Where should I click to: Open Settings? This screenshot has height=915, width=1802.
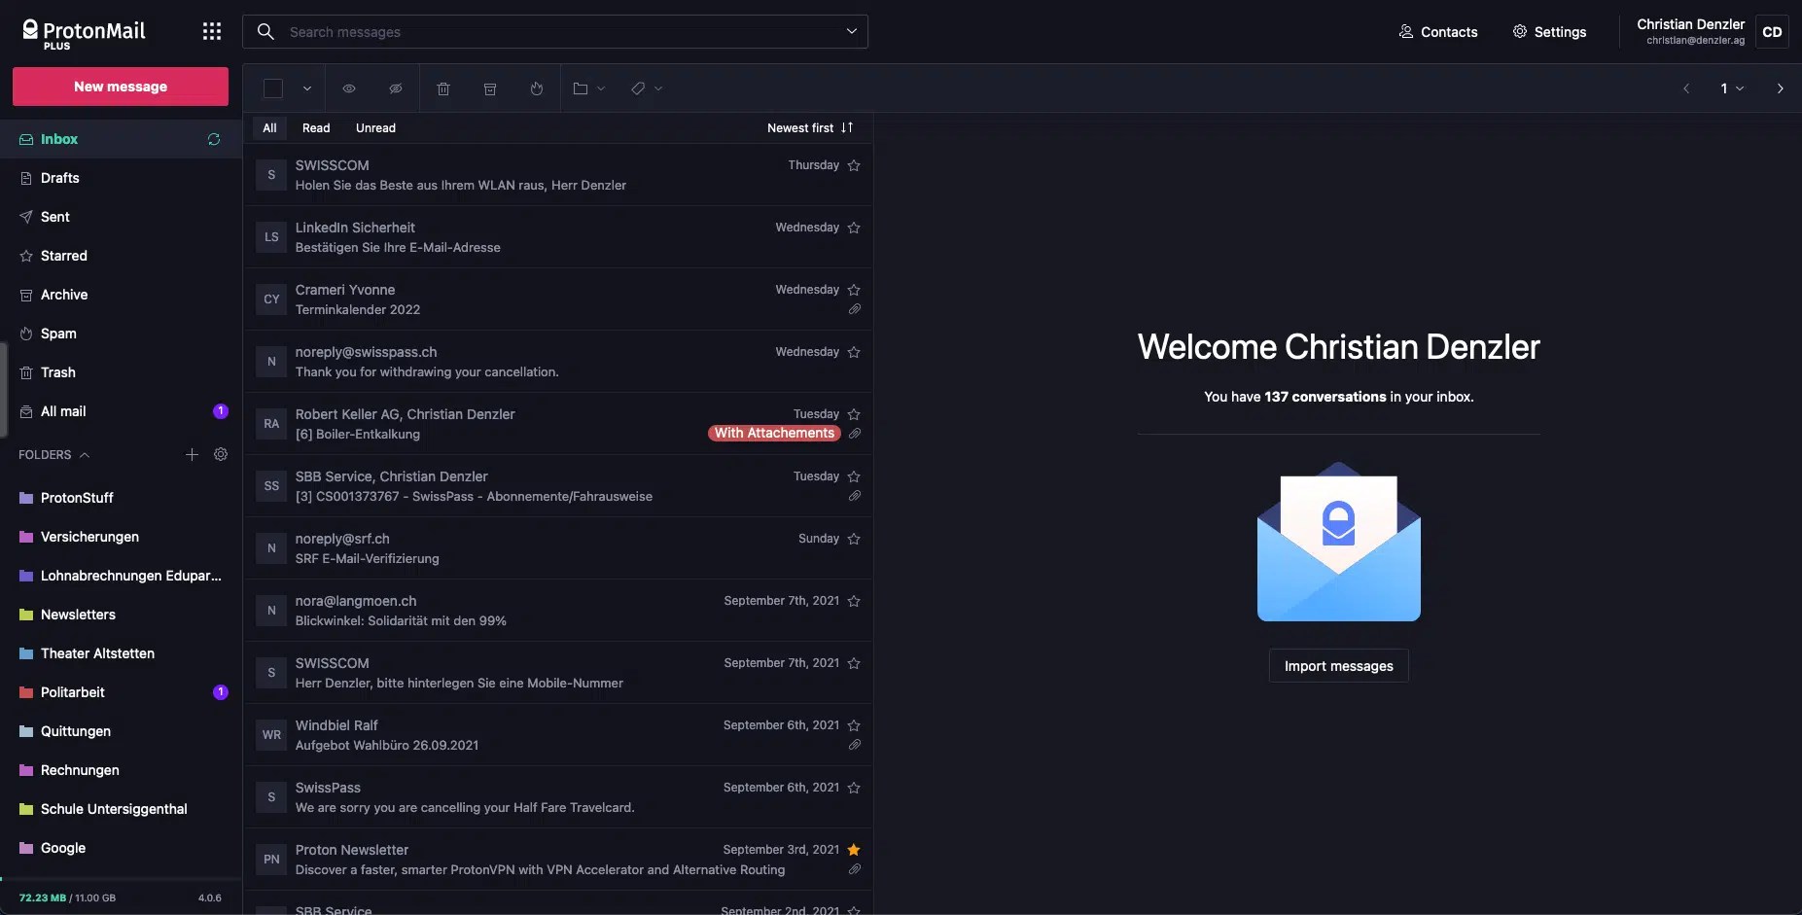click(x=1549, y=31)
